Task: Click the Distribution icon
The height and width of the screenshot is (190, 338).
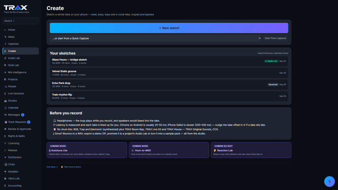Action: (5, 157)
